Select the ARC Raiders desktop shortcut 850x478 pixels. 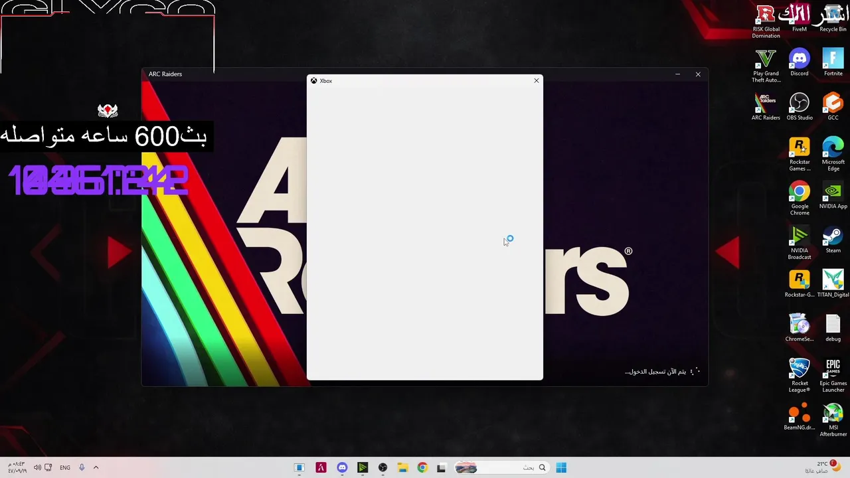[766, 107]
